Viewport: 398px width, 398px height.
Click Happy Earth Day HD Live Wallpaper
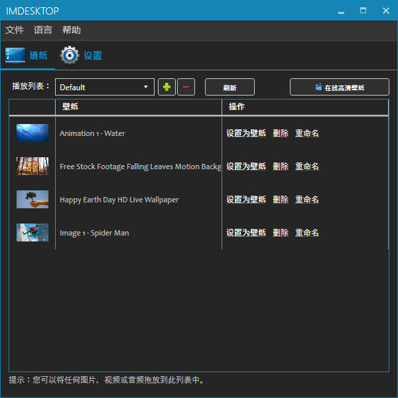119,200
